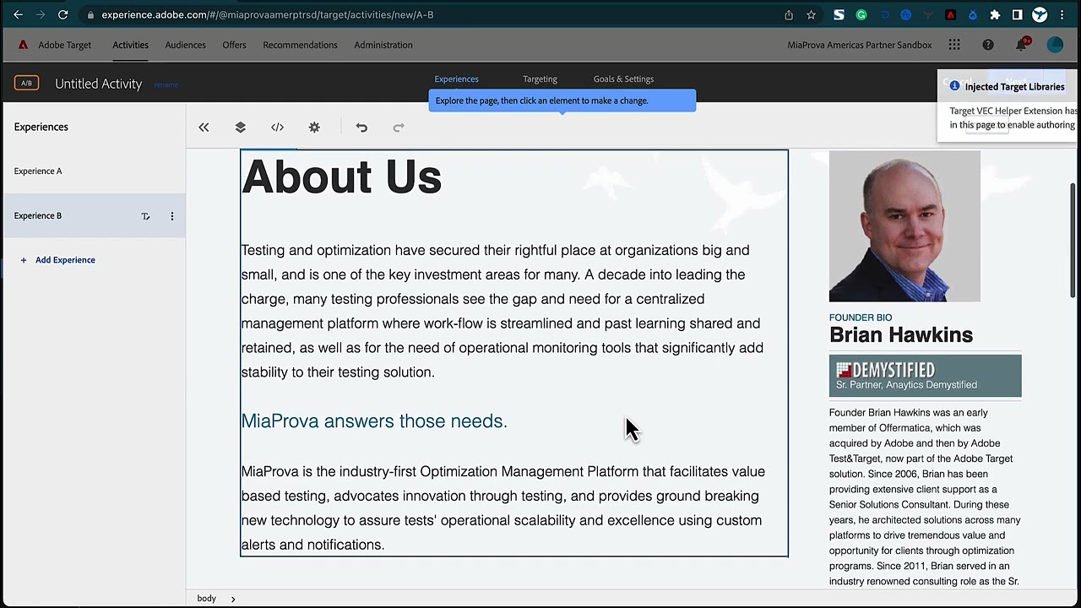
Task: Click the Untitled Activity title
Action: (98, 84)
